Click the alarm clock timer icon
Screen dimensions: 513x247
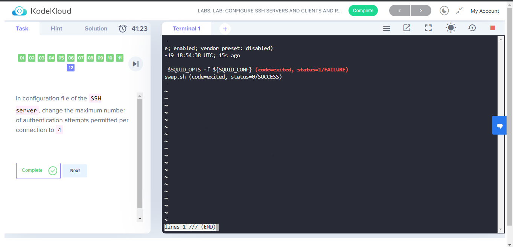click(x=123, y=29)
